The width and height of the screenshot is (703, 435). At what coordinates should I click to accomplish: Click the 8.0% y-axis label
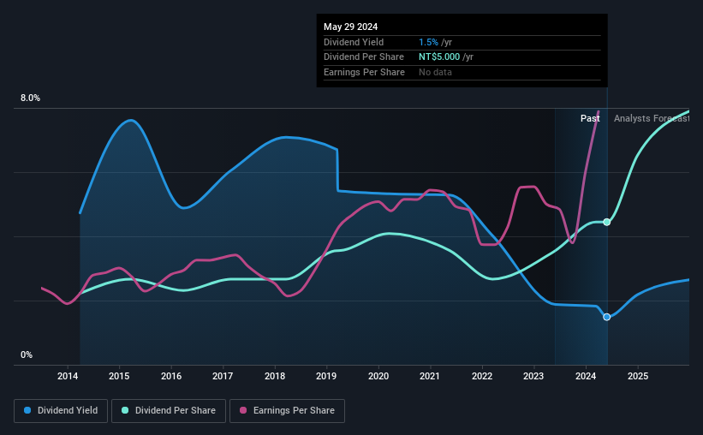coord(30,98)
